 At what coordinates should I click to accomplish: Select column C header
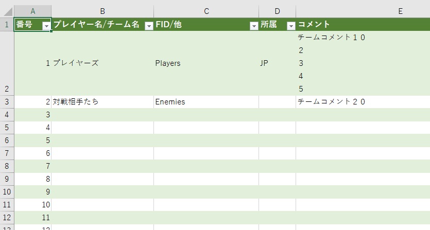(206, 11)
